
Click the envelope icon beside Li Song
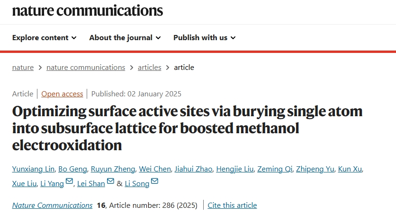[x=154, y=181]
